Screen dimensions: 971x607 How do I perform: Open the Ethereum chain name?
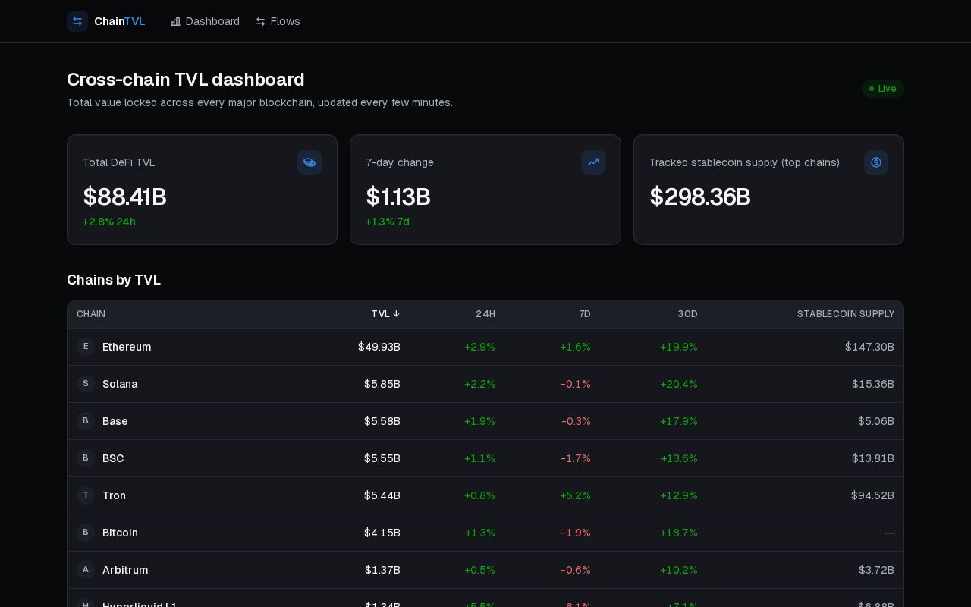pos(127,347)
